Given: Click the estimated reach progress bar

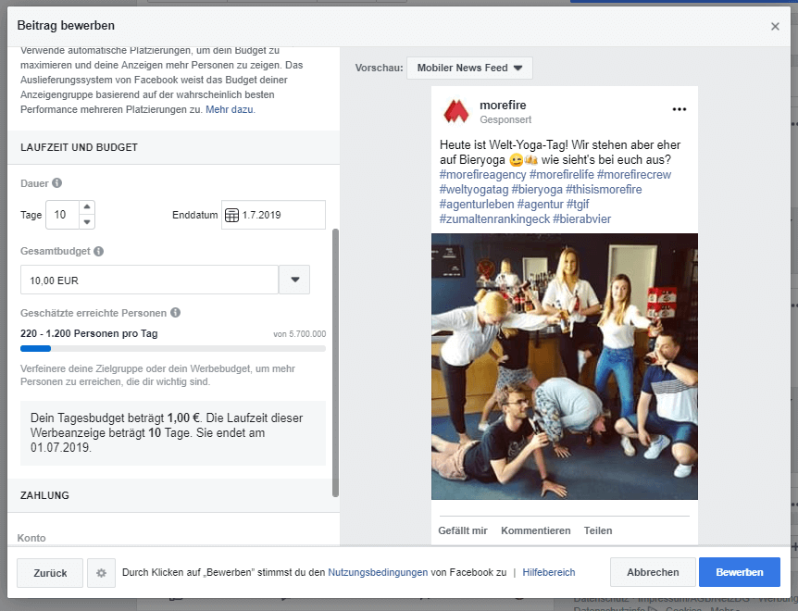Looking at the screenshot, I should click(x=173, y=348).
